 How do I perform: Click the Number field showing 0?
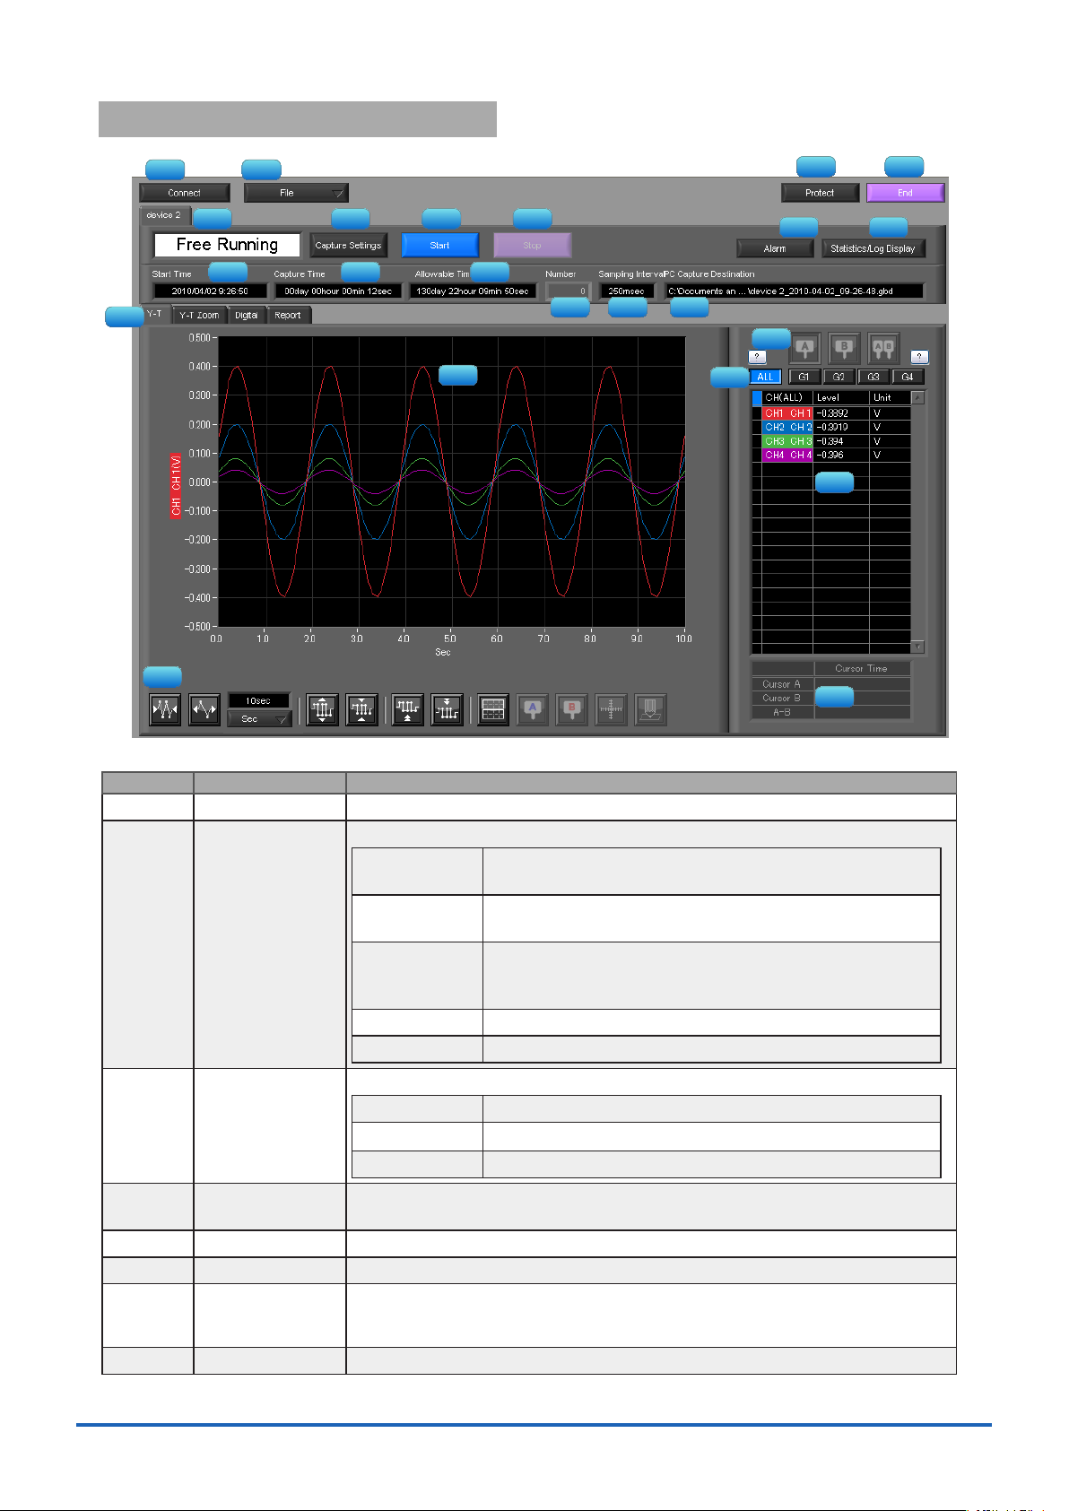click(569, 291)
